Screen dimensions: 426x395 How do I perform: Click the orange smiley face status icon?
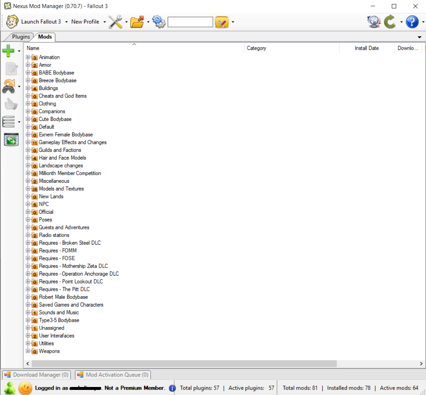pyautogui.click(x=25, y=388)
